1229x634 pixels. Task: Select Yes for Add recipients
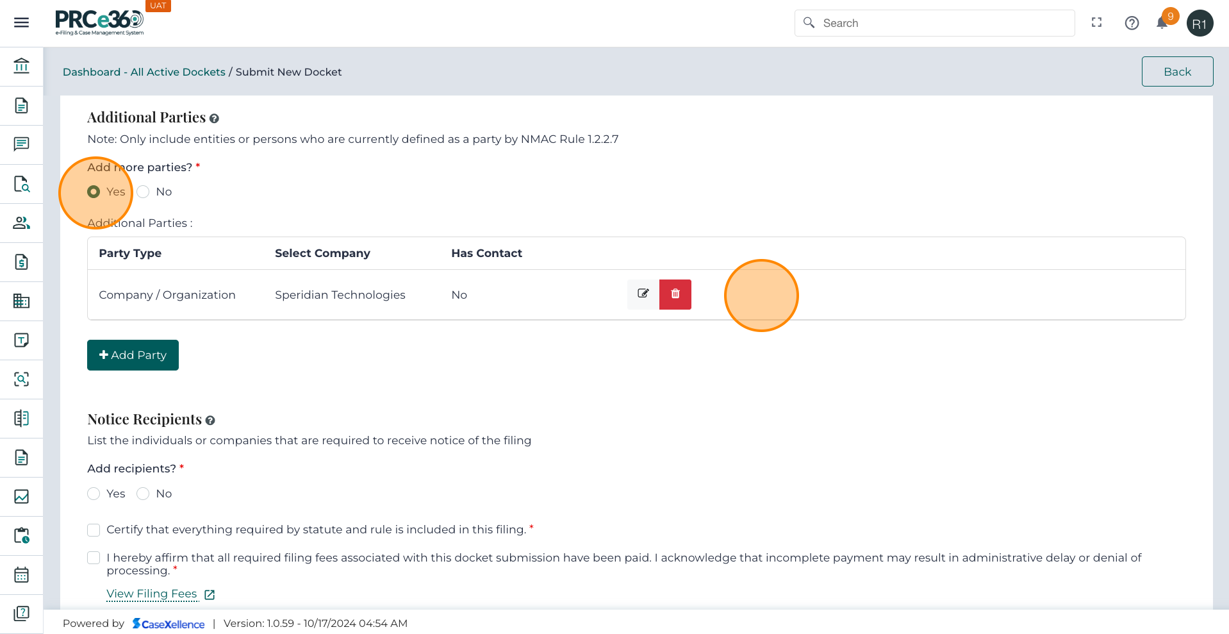point(94,494)
